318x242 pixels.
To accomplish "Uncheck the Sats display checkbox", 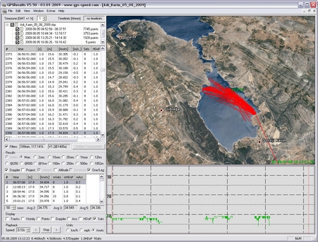I will point(95,218).
